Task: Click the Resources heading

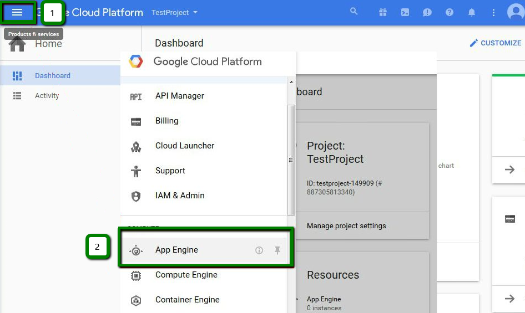Action: (333, 275)
